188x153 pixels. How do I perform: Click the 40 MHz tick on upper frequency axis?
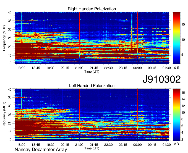pos(10,13)
